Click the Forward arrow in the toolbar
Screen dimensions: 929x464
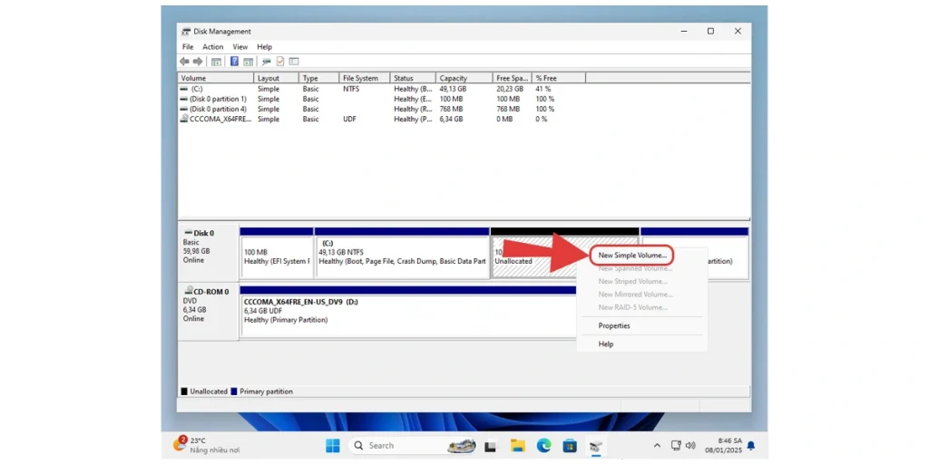(x=197, y=62)
